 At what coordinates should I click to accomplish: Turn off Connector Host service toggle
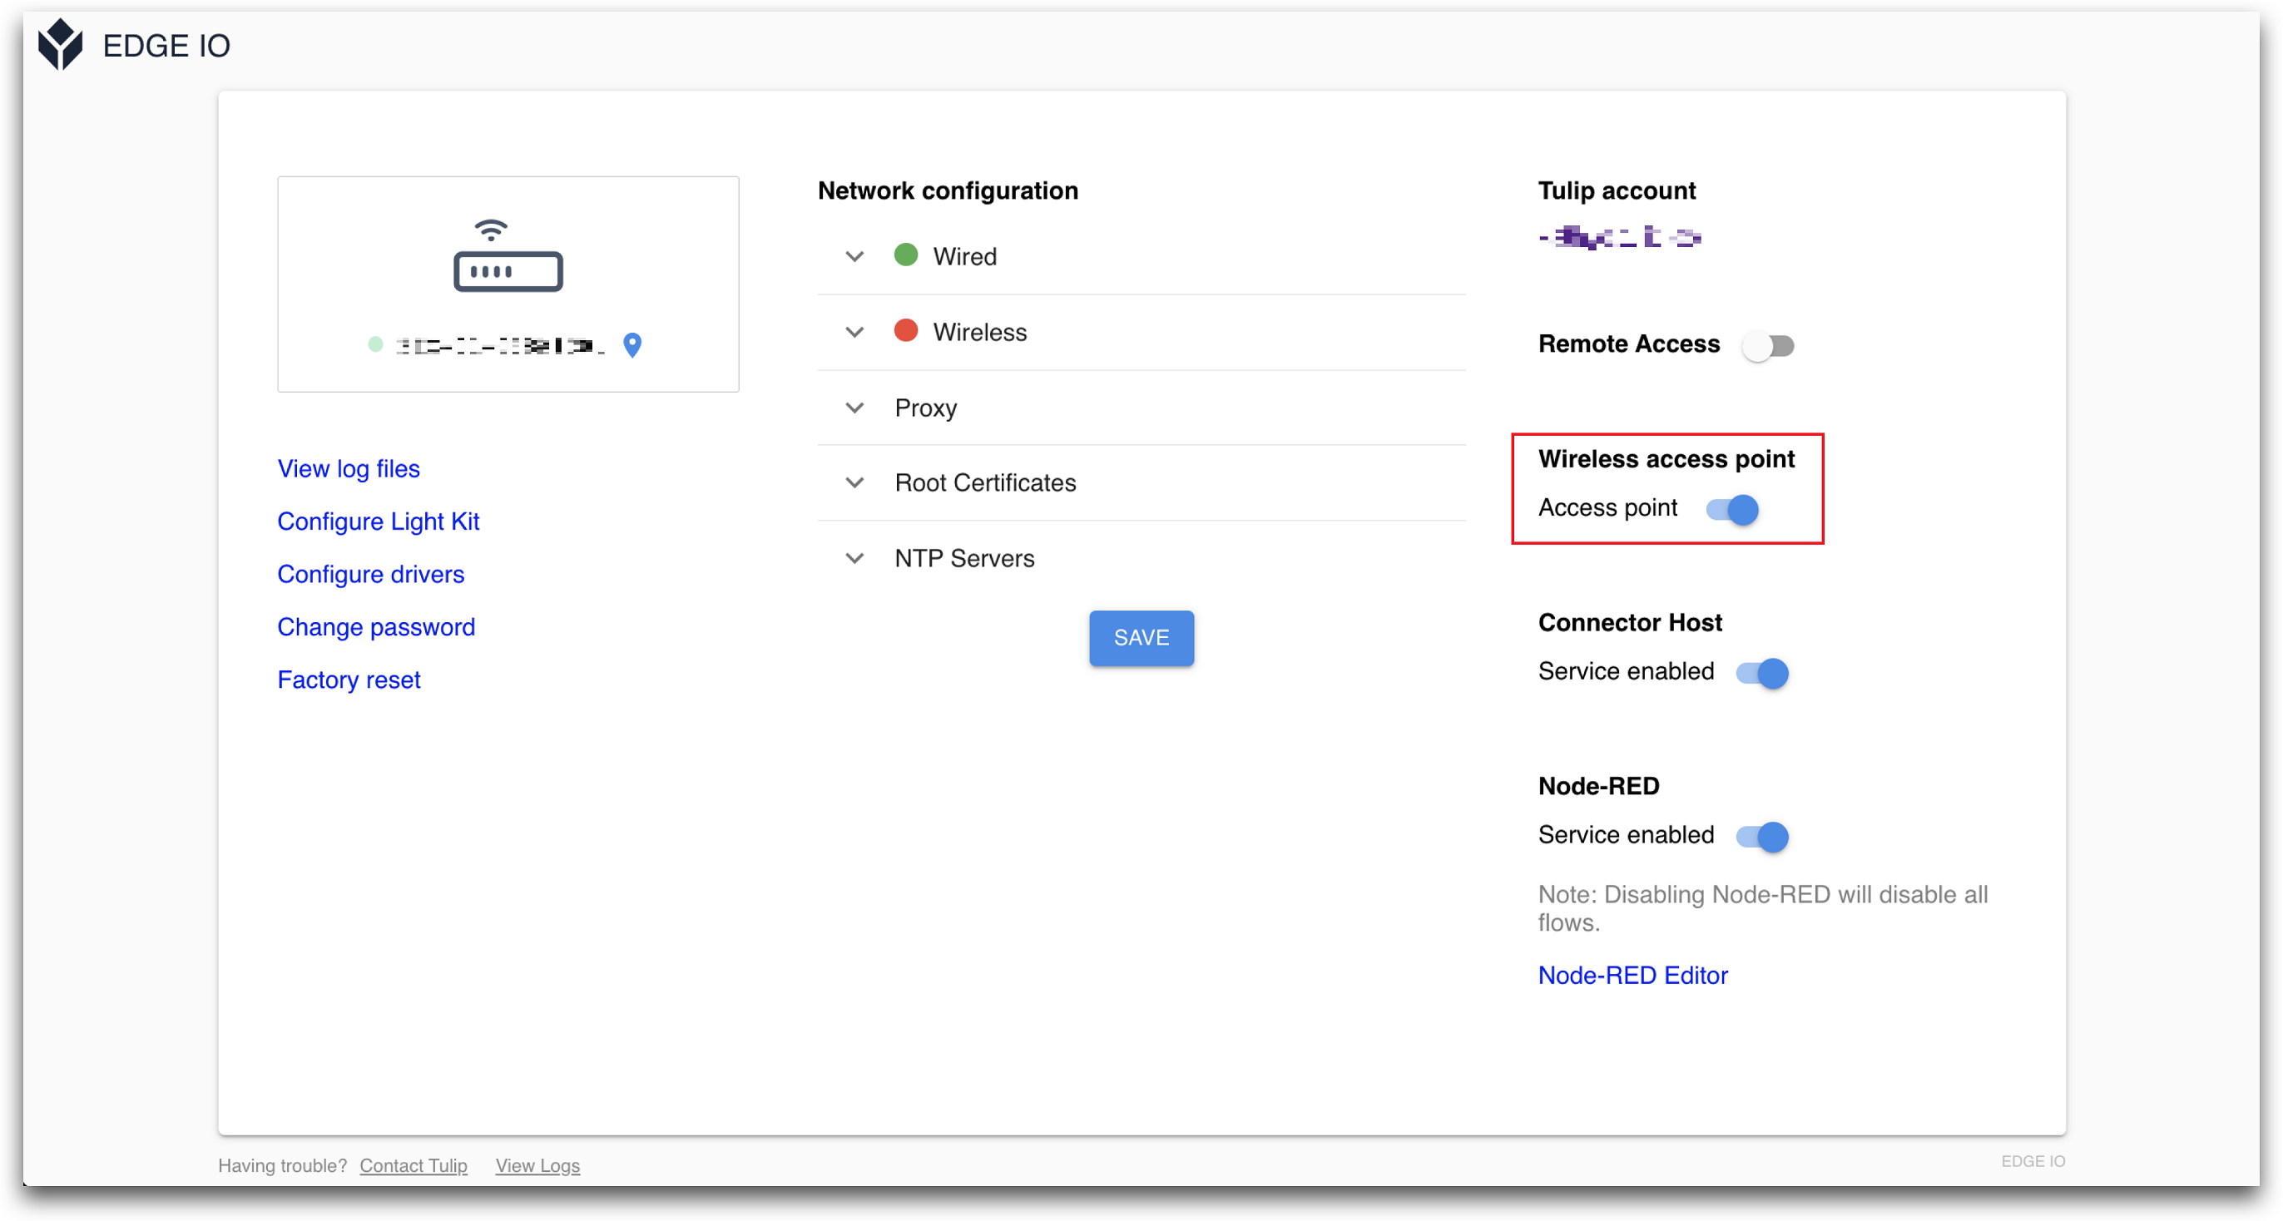point(1763,674)
